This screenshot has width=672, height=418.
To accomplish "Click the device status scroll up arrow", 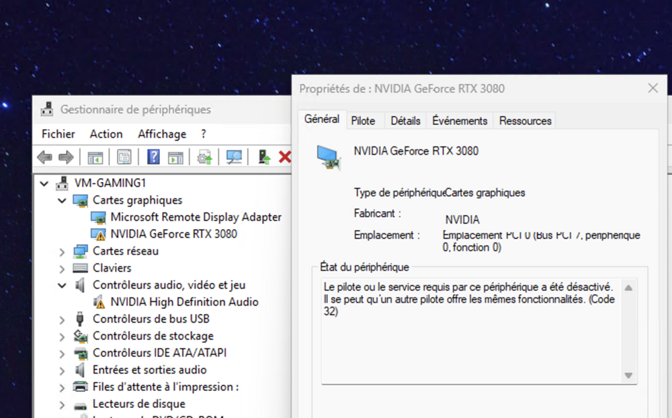I will (x=628, y=288).
